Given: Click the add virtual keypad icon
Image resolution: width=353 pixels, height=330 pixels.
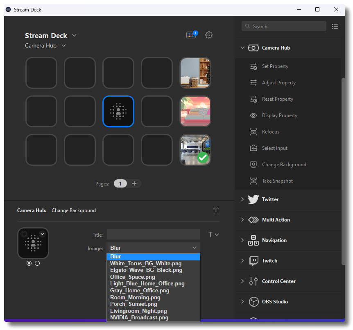Looking at the screenshot, I should click(x=192, y=35).
